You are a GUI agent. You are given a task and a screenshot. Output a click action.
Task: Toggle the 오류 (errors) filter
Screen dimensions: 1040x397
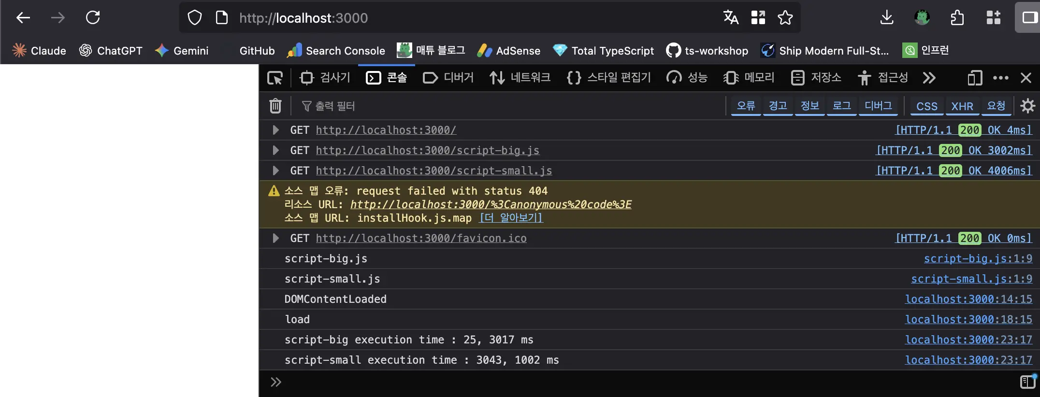pyautogui.click(x=746, y=106)
